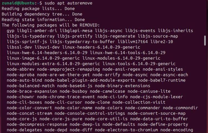
Task: Click the 'The following packages will be REMOVED:' line
Action: pos(51,25)
